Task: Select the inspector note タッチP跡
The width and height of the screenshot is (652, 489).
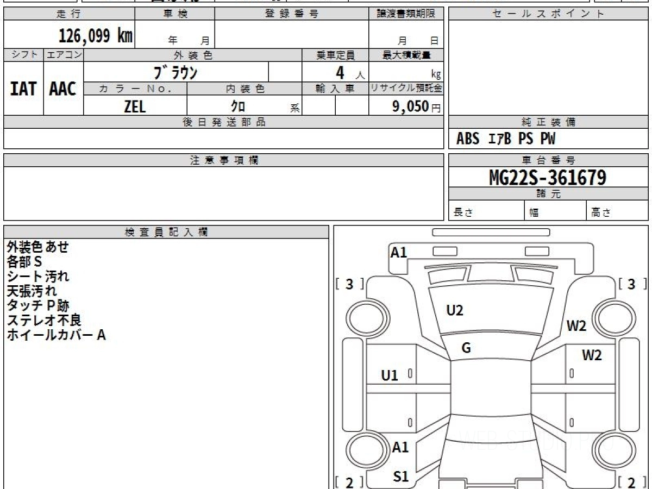Action: [38, 306]
